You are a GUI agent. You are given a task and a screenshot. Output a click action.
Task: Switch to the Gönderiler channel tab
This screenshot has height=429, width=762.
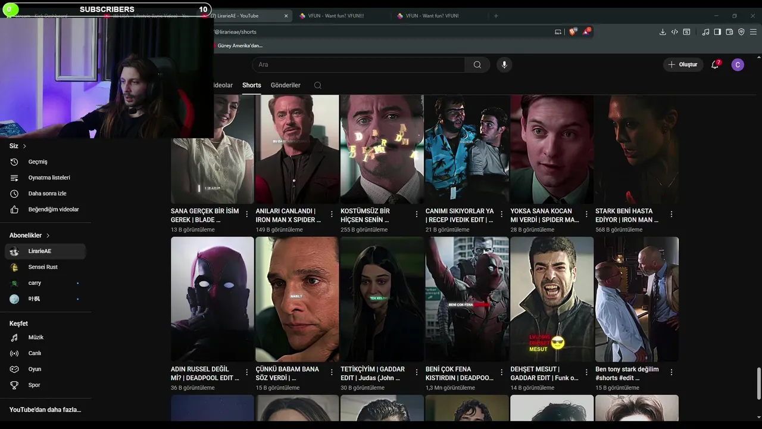(285, 85)
